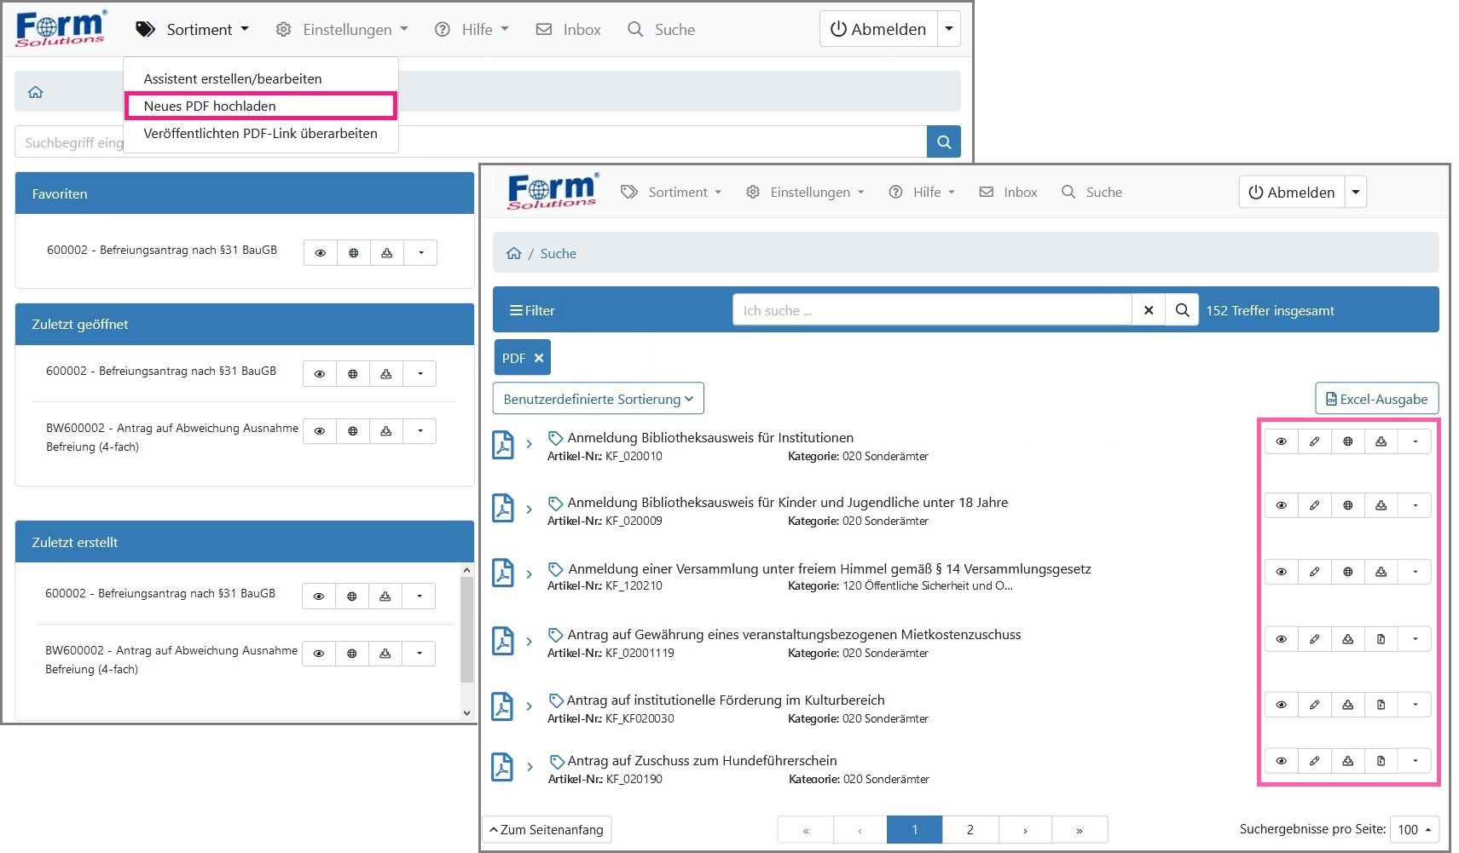Choose Veröffentlichten PDF-Link überarbeiten menu entry
The image size is (1459, 853).
pyautogui.click(x=260, y=133)
